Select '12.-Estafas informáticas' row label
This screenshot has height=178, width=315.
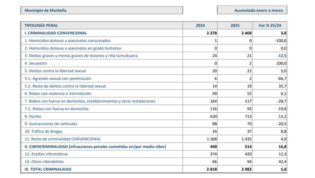click(x=46, y=154)
